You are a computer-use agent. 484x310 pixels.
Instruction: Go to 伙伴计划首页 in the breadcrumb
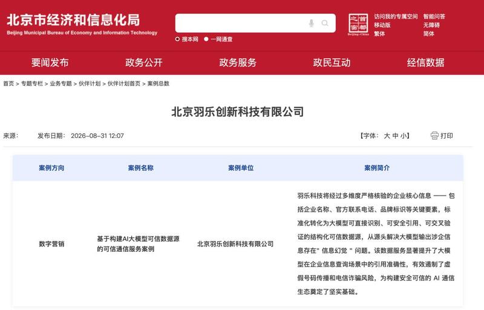(x=124, y=84)
